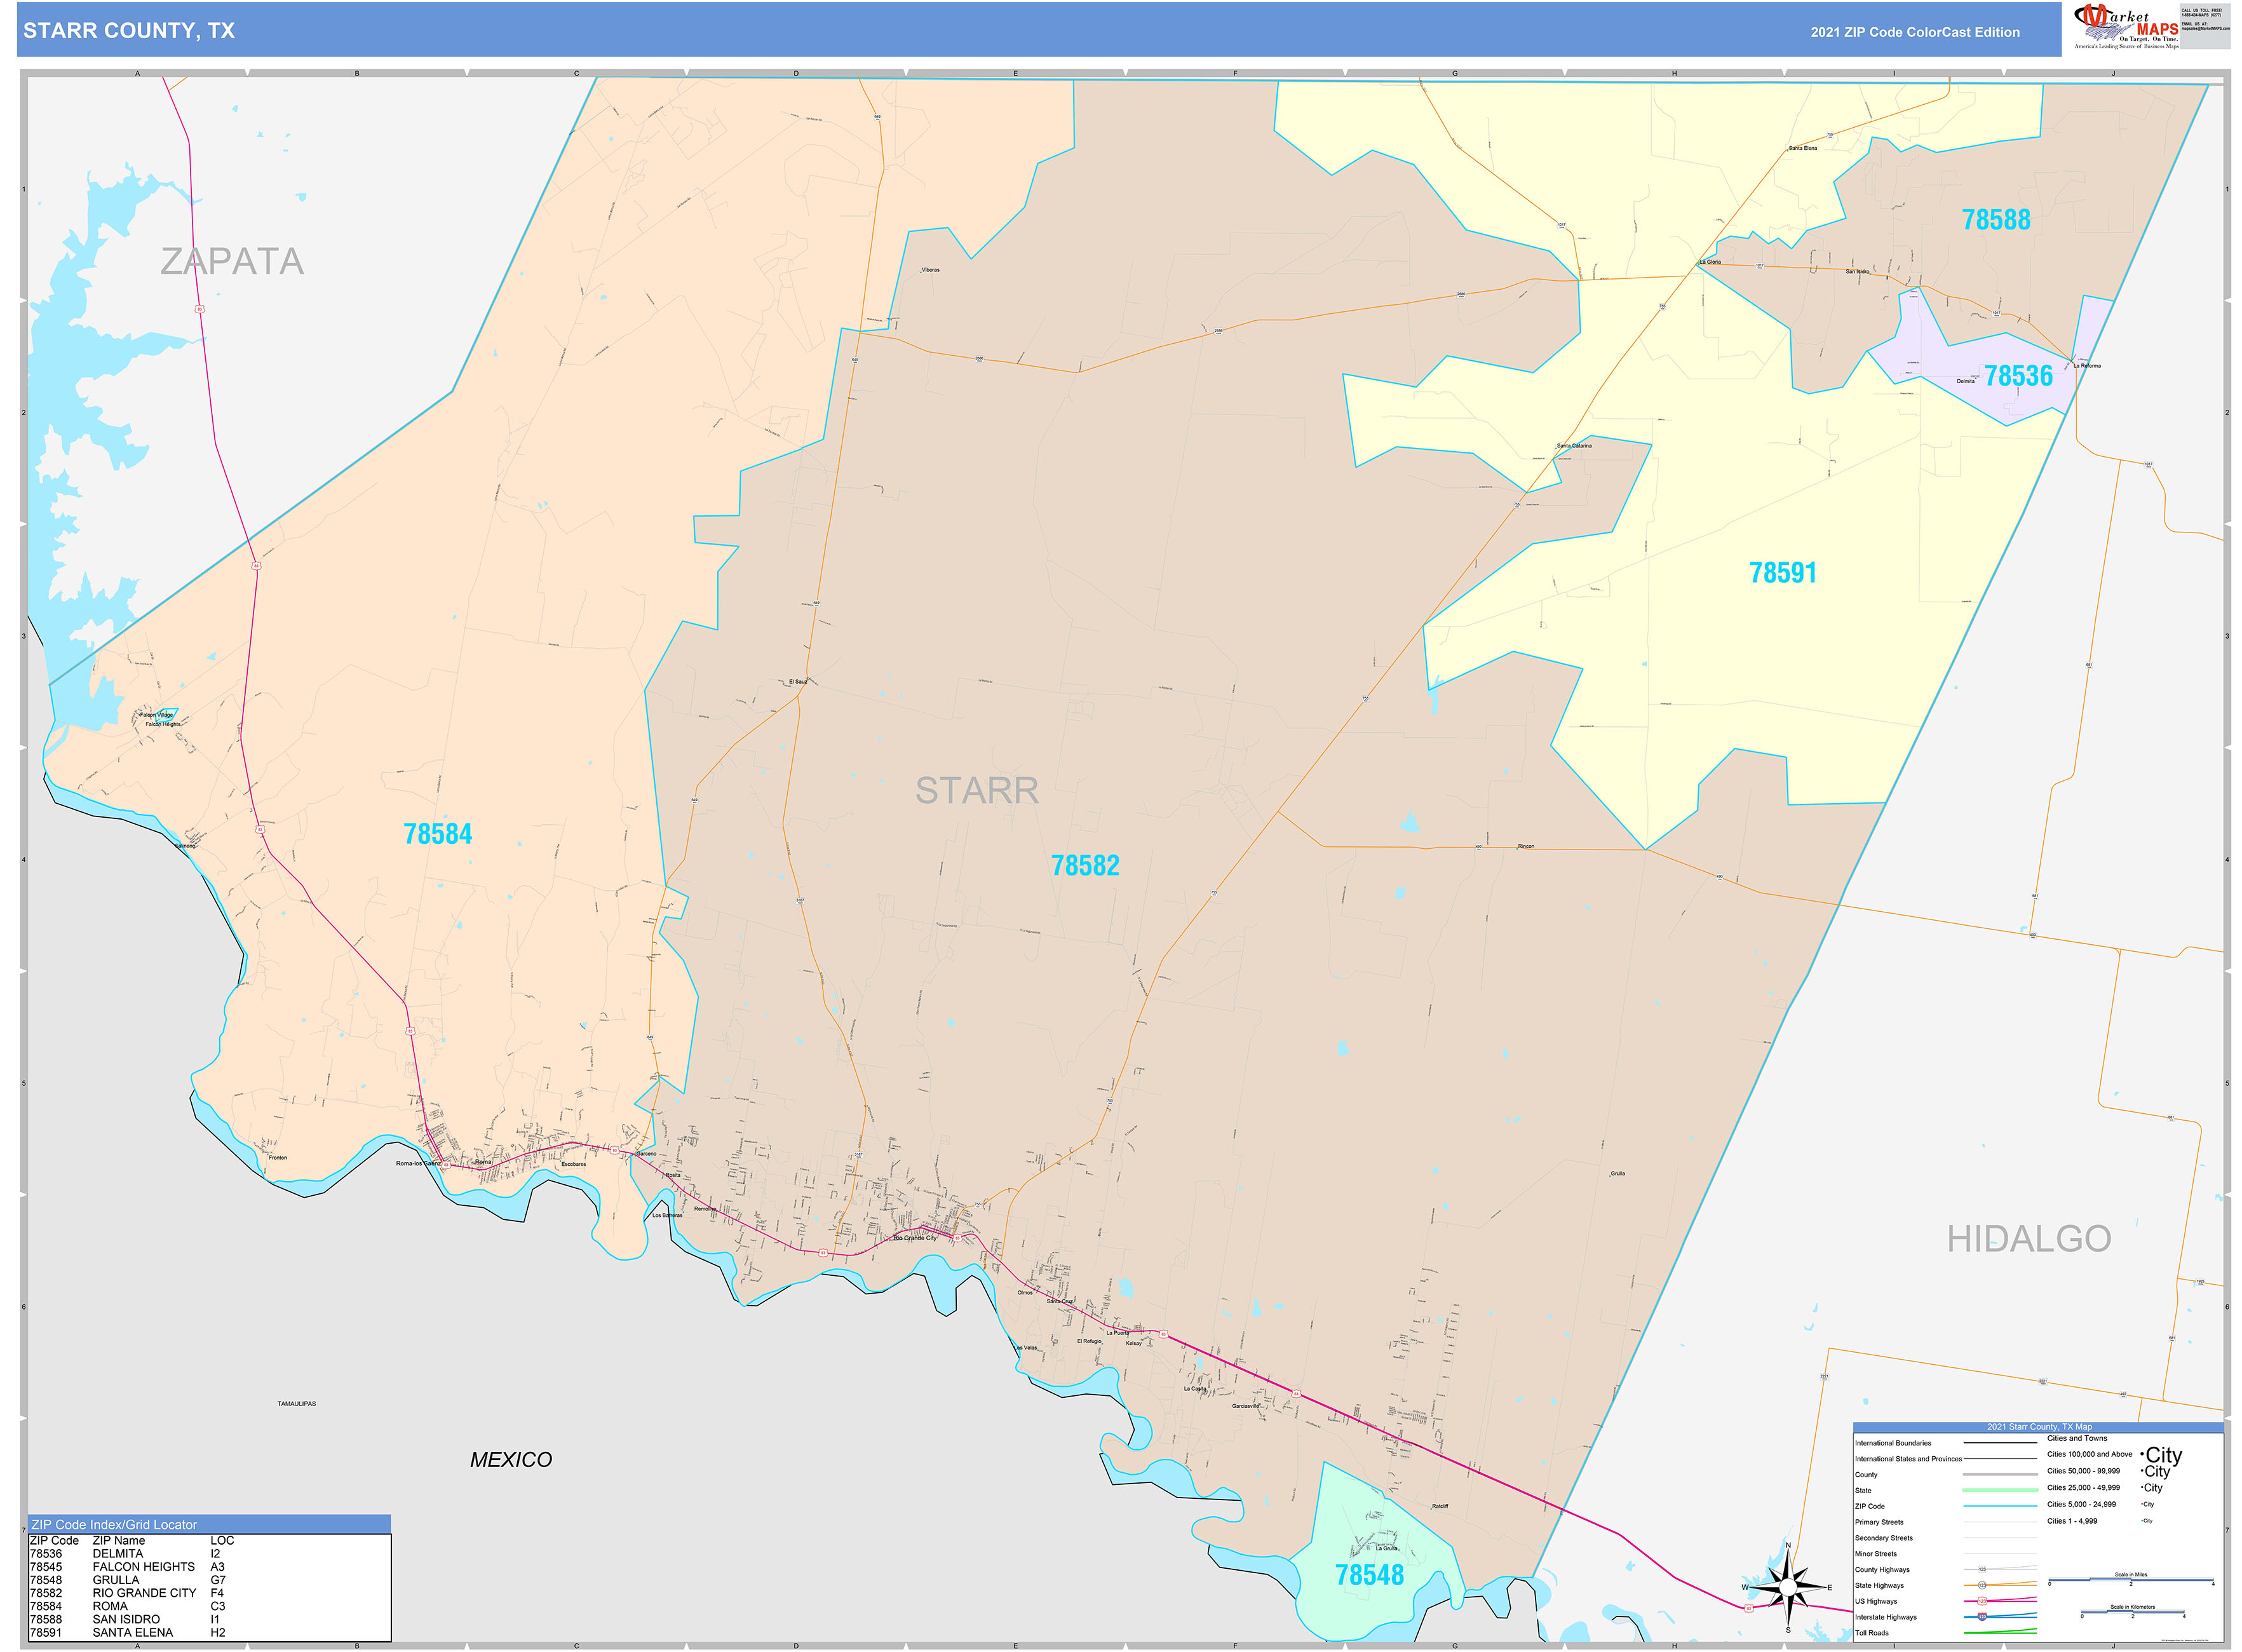
Task: Click ZIP label 78536 on the map
Action: [2018, 376]
